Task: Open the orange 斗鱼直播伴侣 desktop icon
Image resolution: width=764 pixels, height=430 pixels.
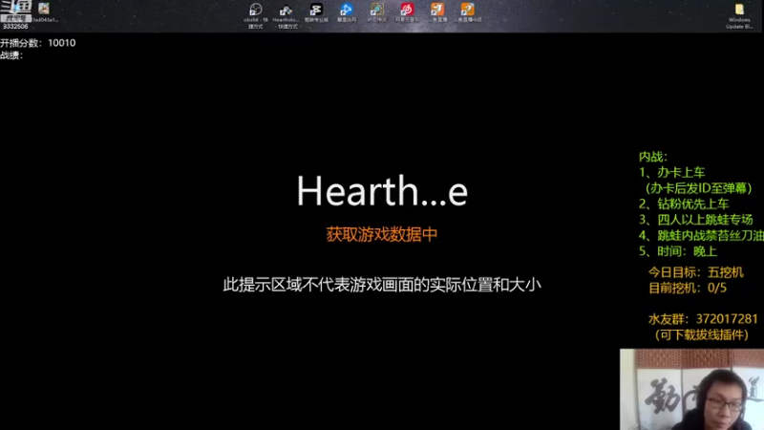Action: coord(468,12)
